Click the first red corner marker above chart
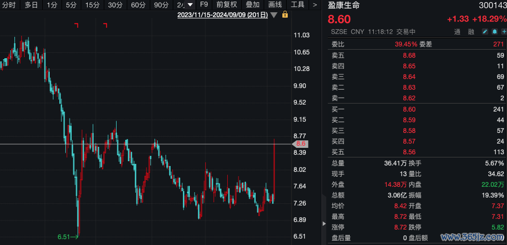The width and height of the screenshot is (507, 245). 76,25
